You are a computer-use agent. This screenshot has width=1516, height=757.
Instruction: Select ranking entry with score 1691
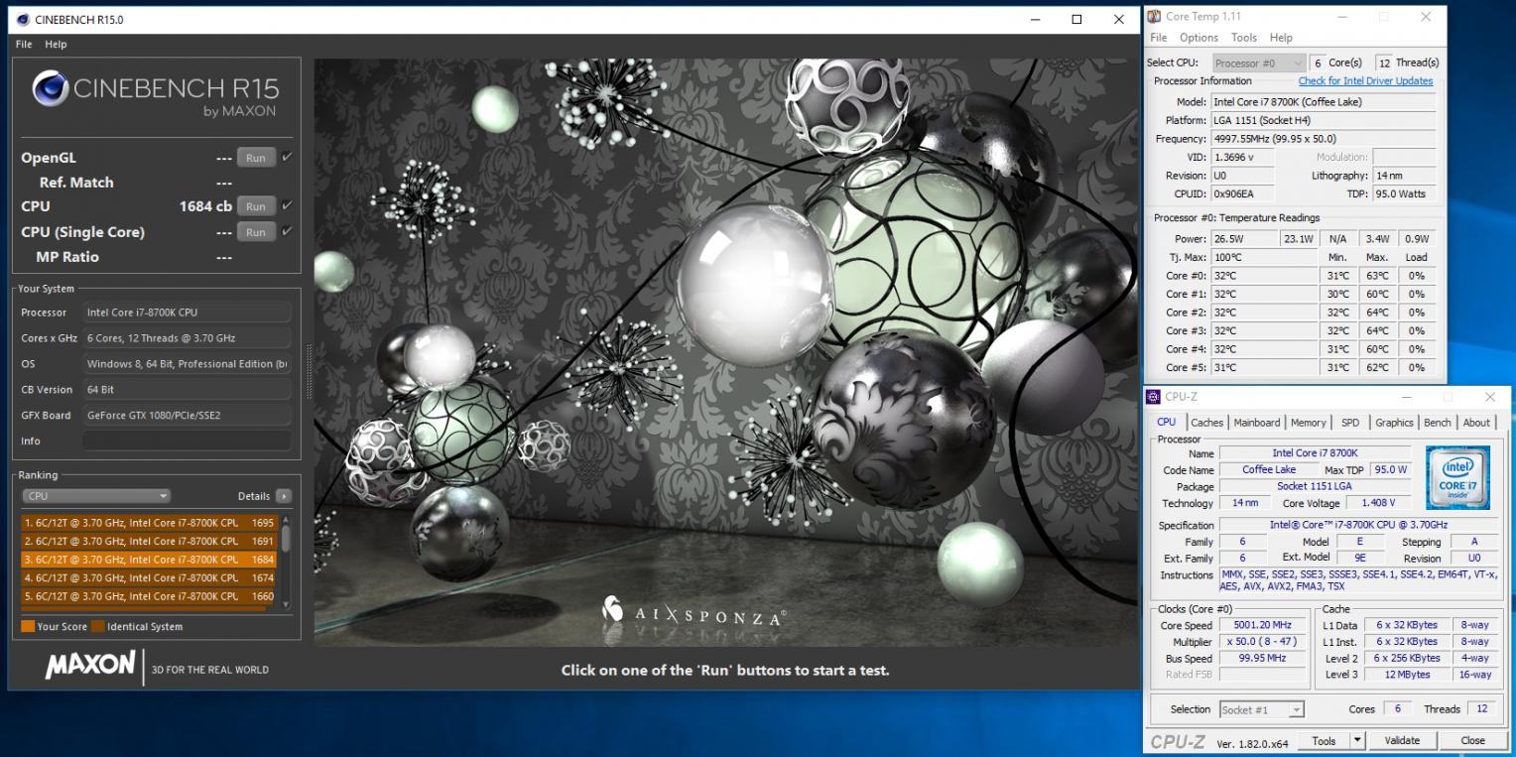tap(149, 541)
